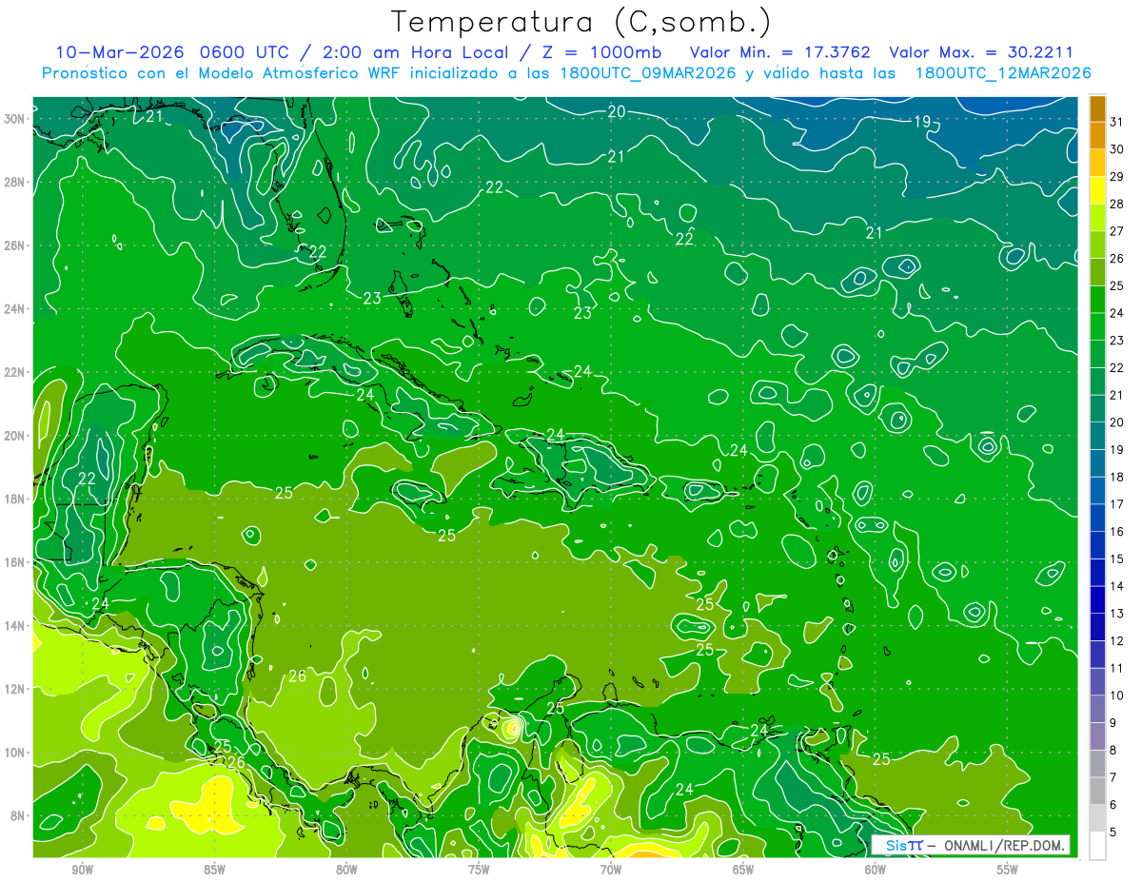1142x882 pixels.
Task: Click the '5' label on the color scale
Action: point(1113,833)
